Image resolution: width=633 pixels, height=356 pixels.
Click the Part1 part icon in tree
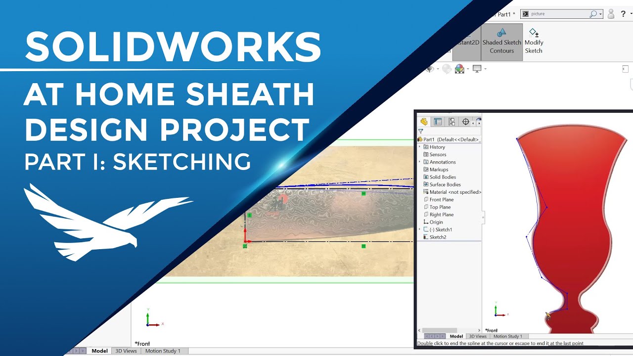tap(420, 139)
